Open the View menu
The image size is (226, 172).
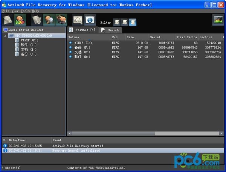(15, 11)
